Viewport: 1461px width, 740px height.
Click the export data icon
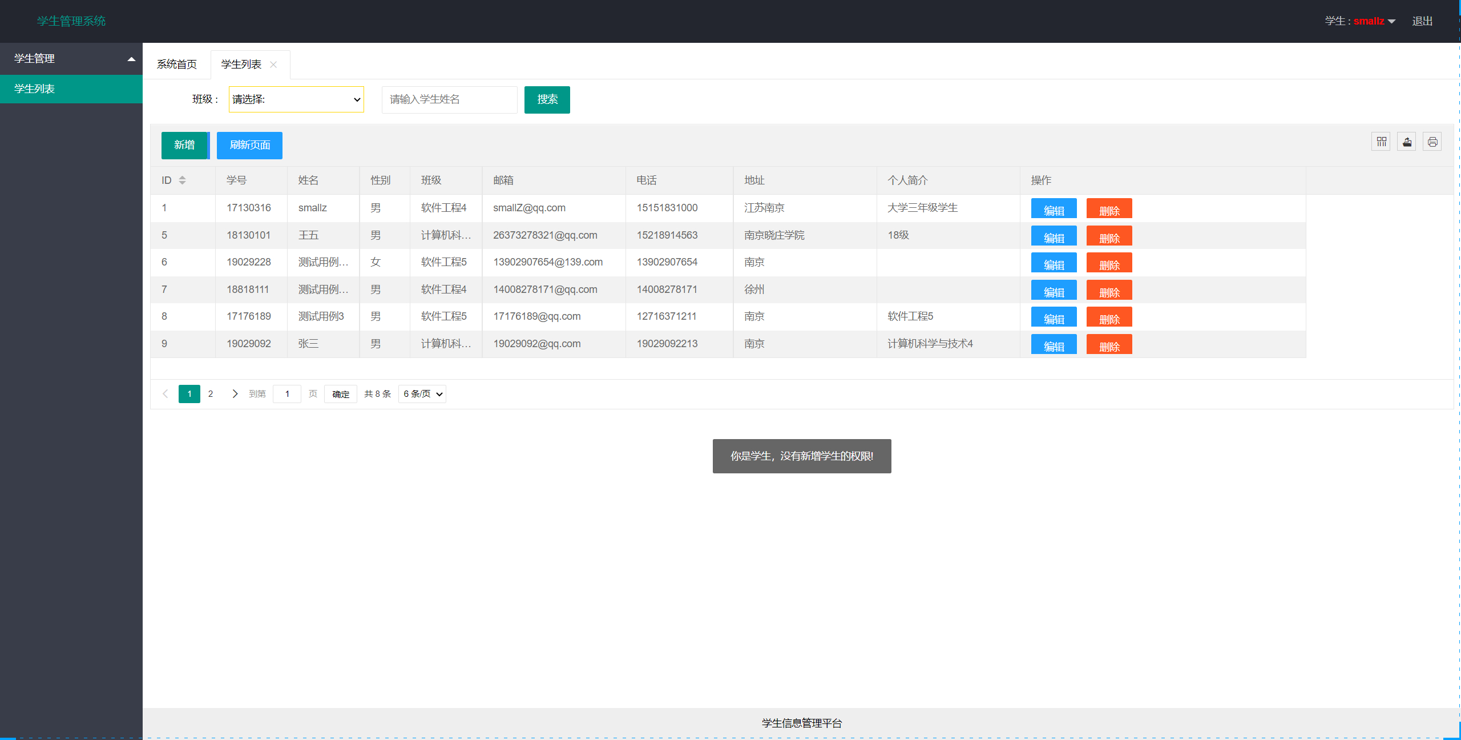tap(1406, 141)
